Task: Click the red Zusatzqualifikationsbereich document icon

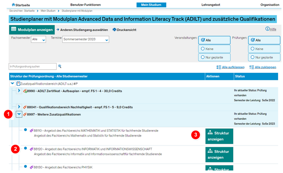Action: click(x=18, y=84)
